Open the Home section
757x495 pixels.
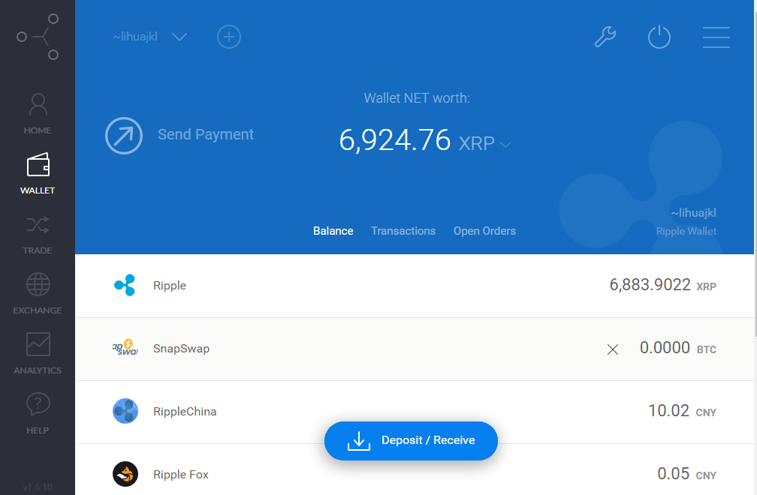(x=38, y=114)
